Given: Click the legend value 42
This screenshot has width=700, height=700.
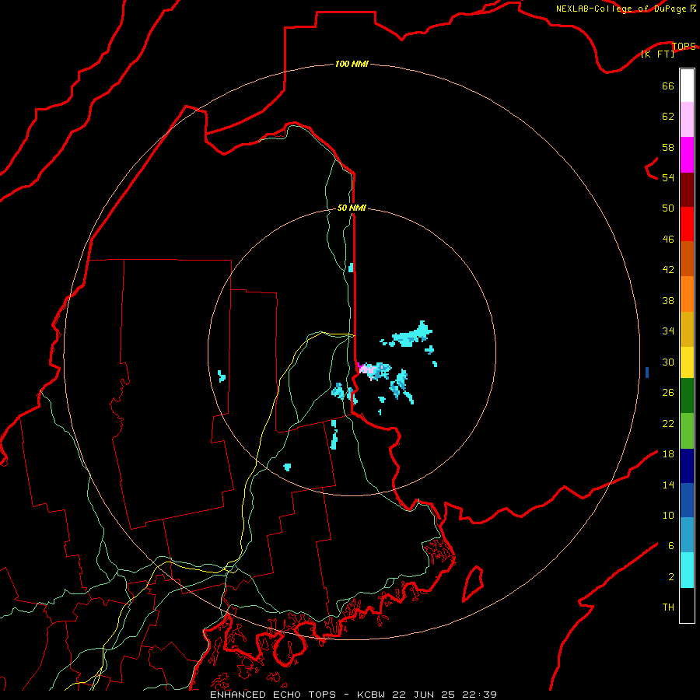Looking at the screenshot, I should 668,270.
